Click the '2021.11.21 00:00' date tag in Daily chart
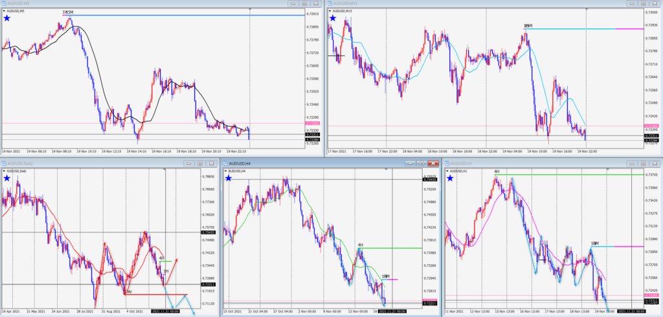This screenshot has width=663, height=317. (x=165, y=311)
